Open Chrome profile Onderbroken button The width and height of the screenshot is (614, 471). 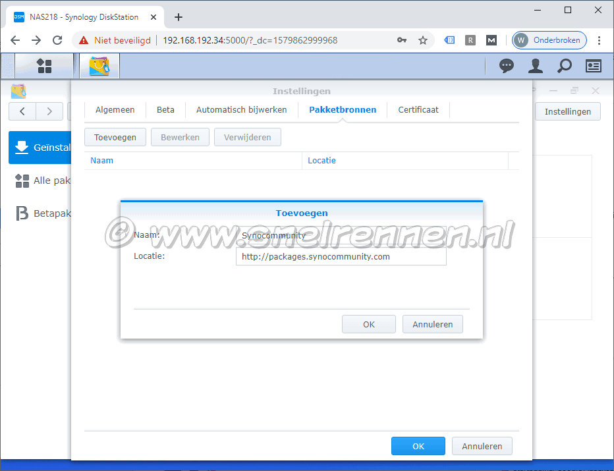(x=549, y=40)
